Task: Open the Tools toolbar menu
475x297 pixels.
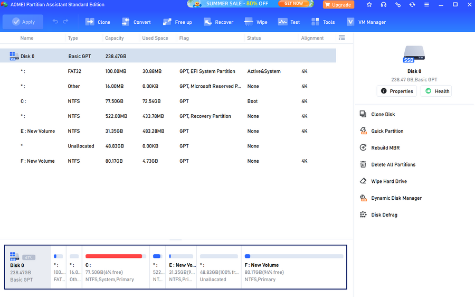Action: pos(322,22)
